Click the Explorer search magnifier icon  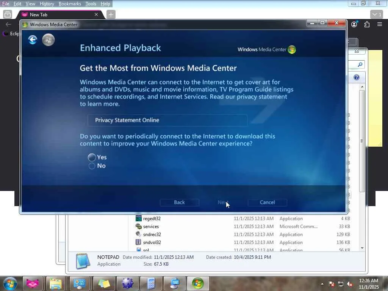click(360, 64)
